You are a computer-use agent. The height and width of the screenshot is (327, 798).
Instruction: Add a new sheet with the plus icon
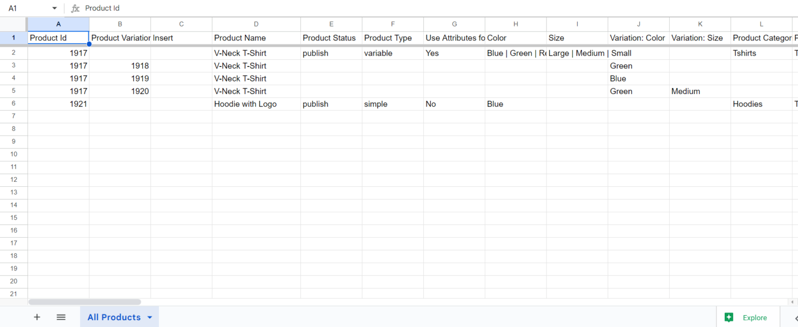pyautogui.click(x=36, y=317)
